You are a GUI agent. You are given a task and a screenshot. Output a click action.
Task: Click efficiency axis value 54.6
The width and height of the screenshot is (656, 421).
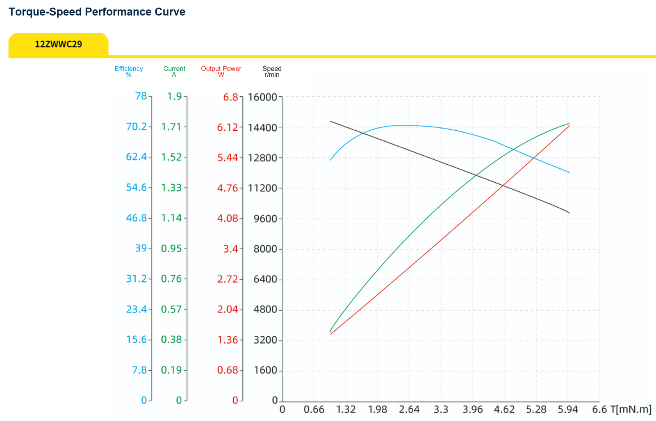click(x=136, y=188)
